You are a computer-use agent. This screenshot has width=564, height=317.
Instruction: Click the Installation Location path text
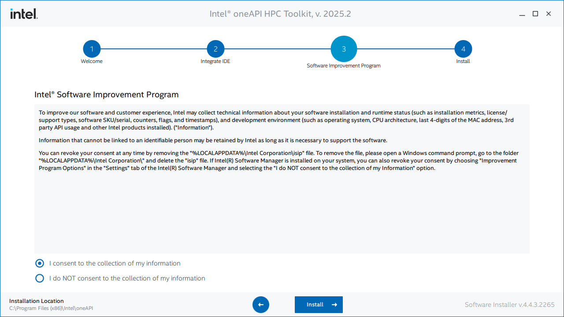[x=51, y=308]
